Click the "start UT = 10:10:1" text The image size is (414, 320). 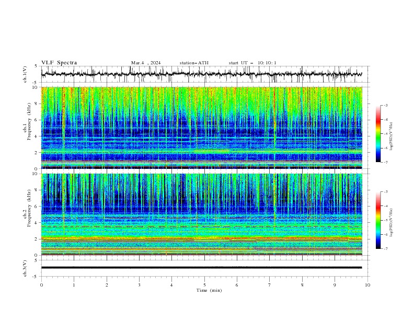[x=252, y=63]
